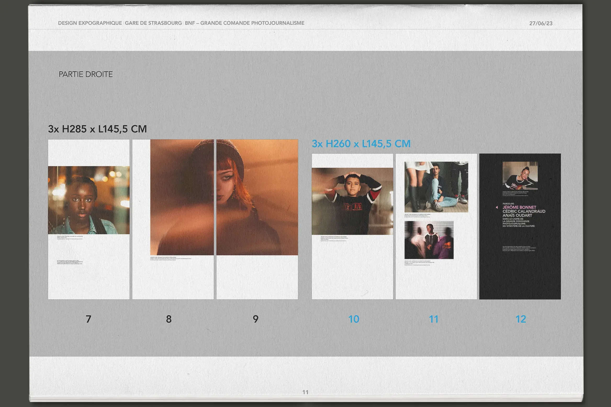Click panel number '9'
Viewport: 611px width, 407px height.
click(256, 319)
